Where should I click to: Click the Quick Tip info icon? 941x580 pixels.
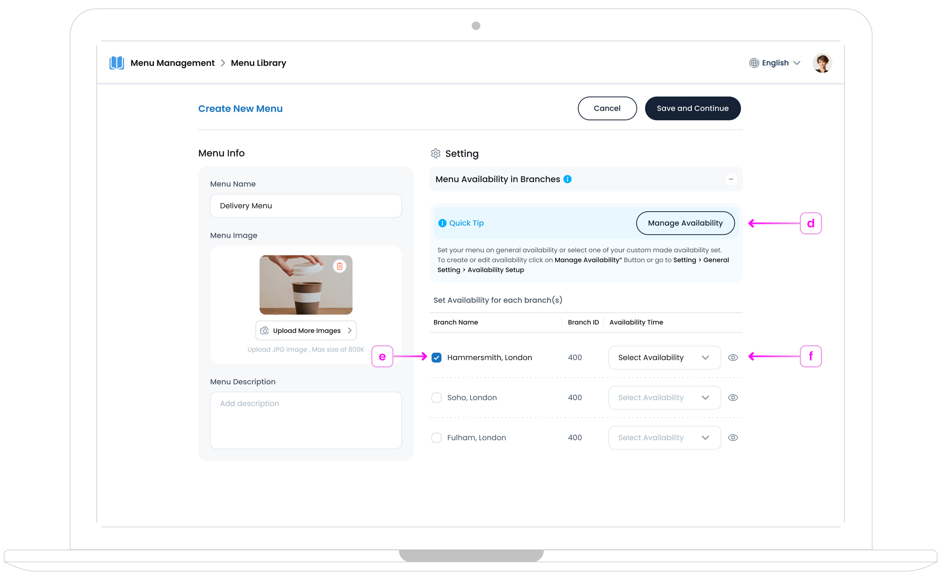(442, 223)
